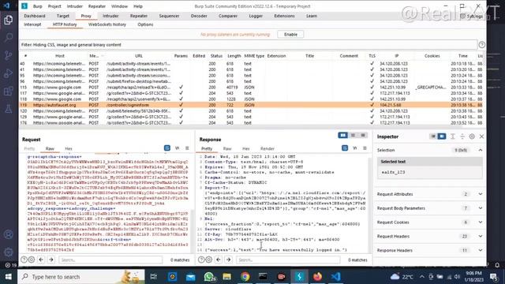Click the filter help question mark icon
The image size is (505, 284).
(x=482, y=45)
